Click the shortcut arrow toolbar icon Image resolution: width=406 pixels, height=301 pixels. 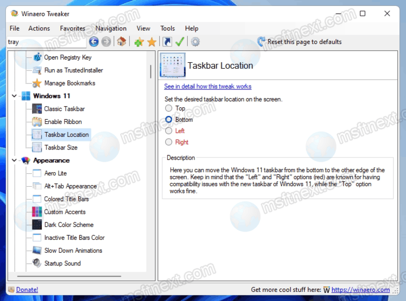(x=167, y=42)
